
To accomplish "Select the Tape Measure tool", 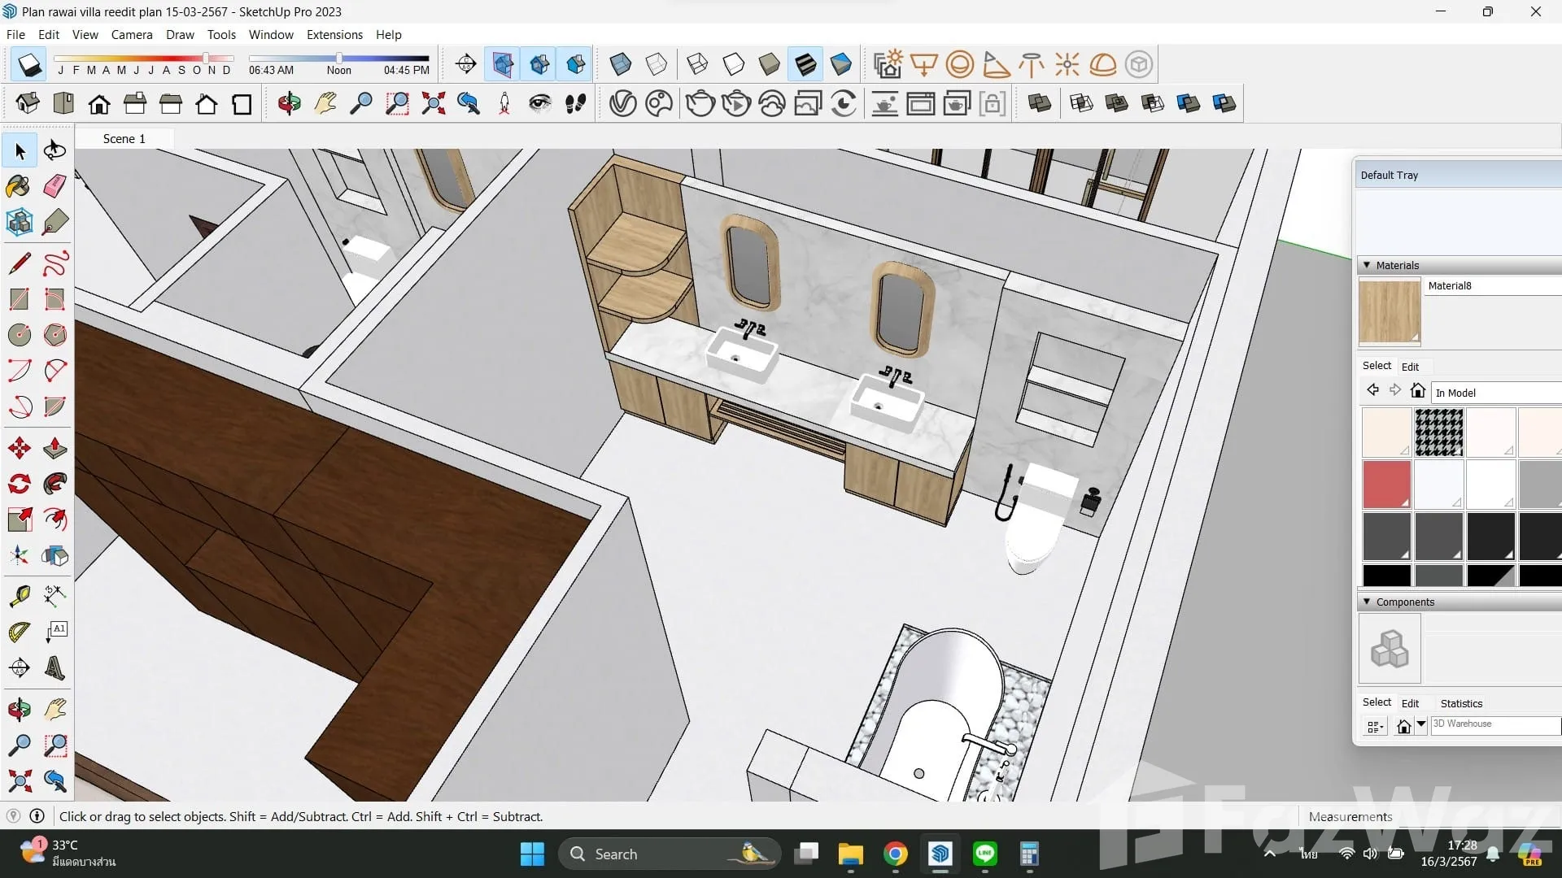I will click(20, 596).
